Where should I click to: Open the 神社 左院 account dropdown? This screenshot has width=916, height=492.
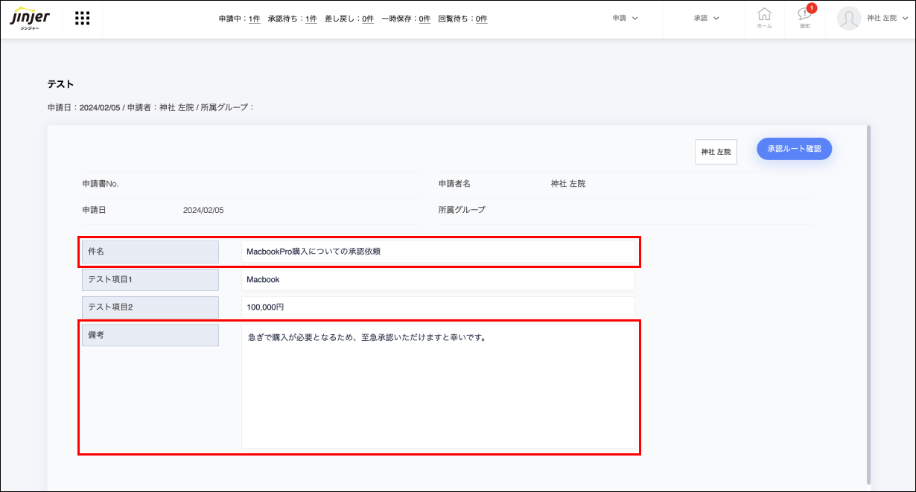click(887, 19)
